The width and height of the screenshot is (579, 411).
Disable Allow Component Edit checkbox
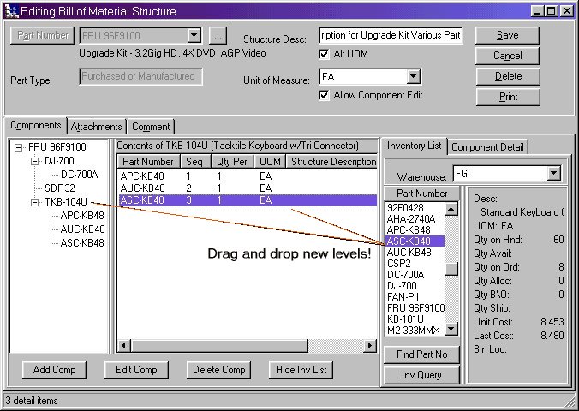(324, 95)
